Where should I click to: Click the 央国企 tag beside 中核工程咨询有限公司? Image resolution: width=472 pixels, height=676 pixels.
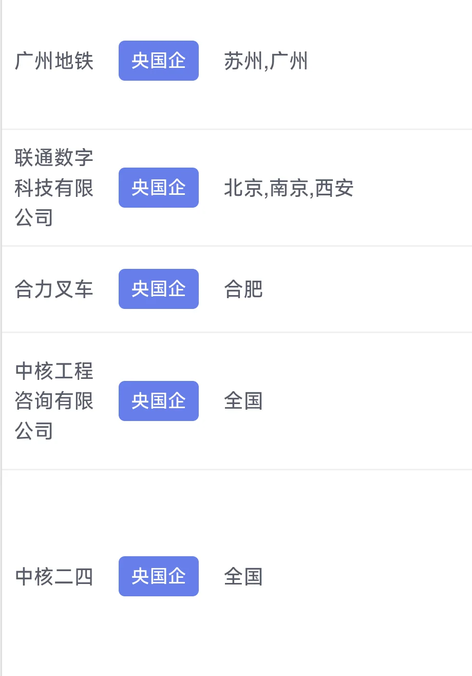point(159,401)
